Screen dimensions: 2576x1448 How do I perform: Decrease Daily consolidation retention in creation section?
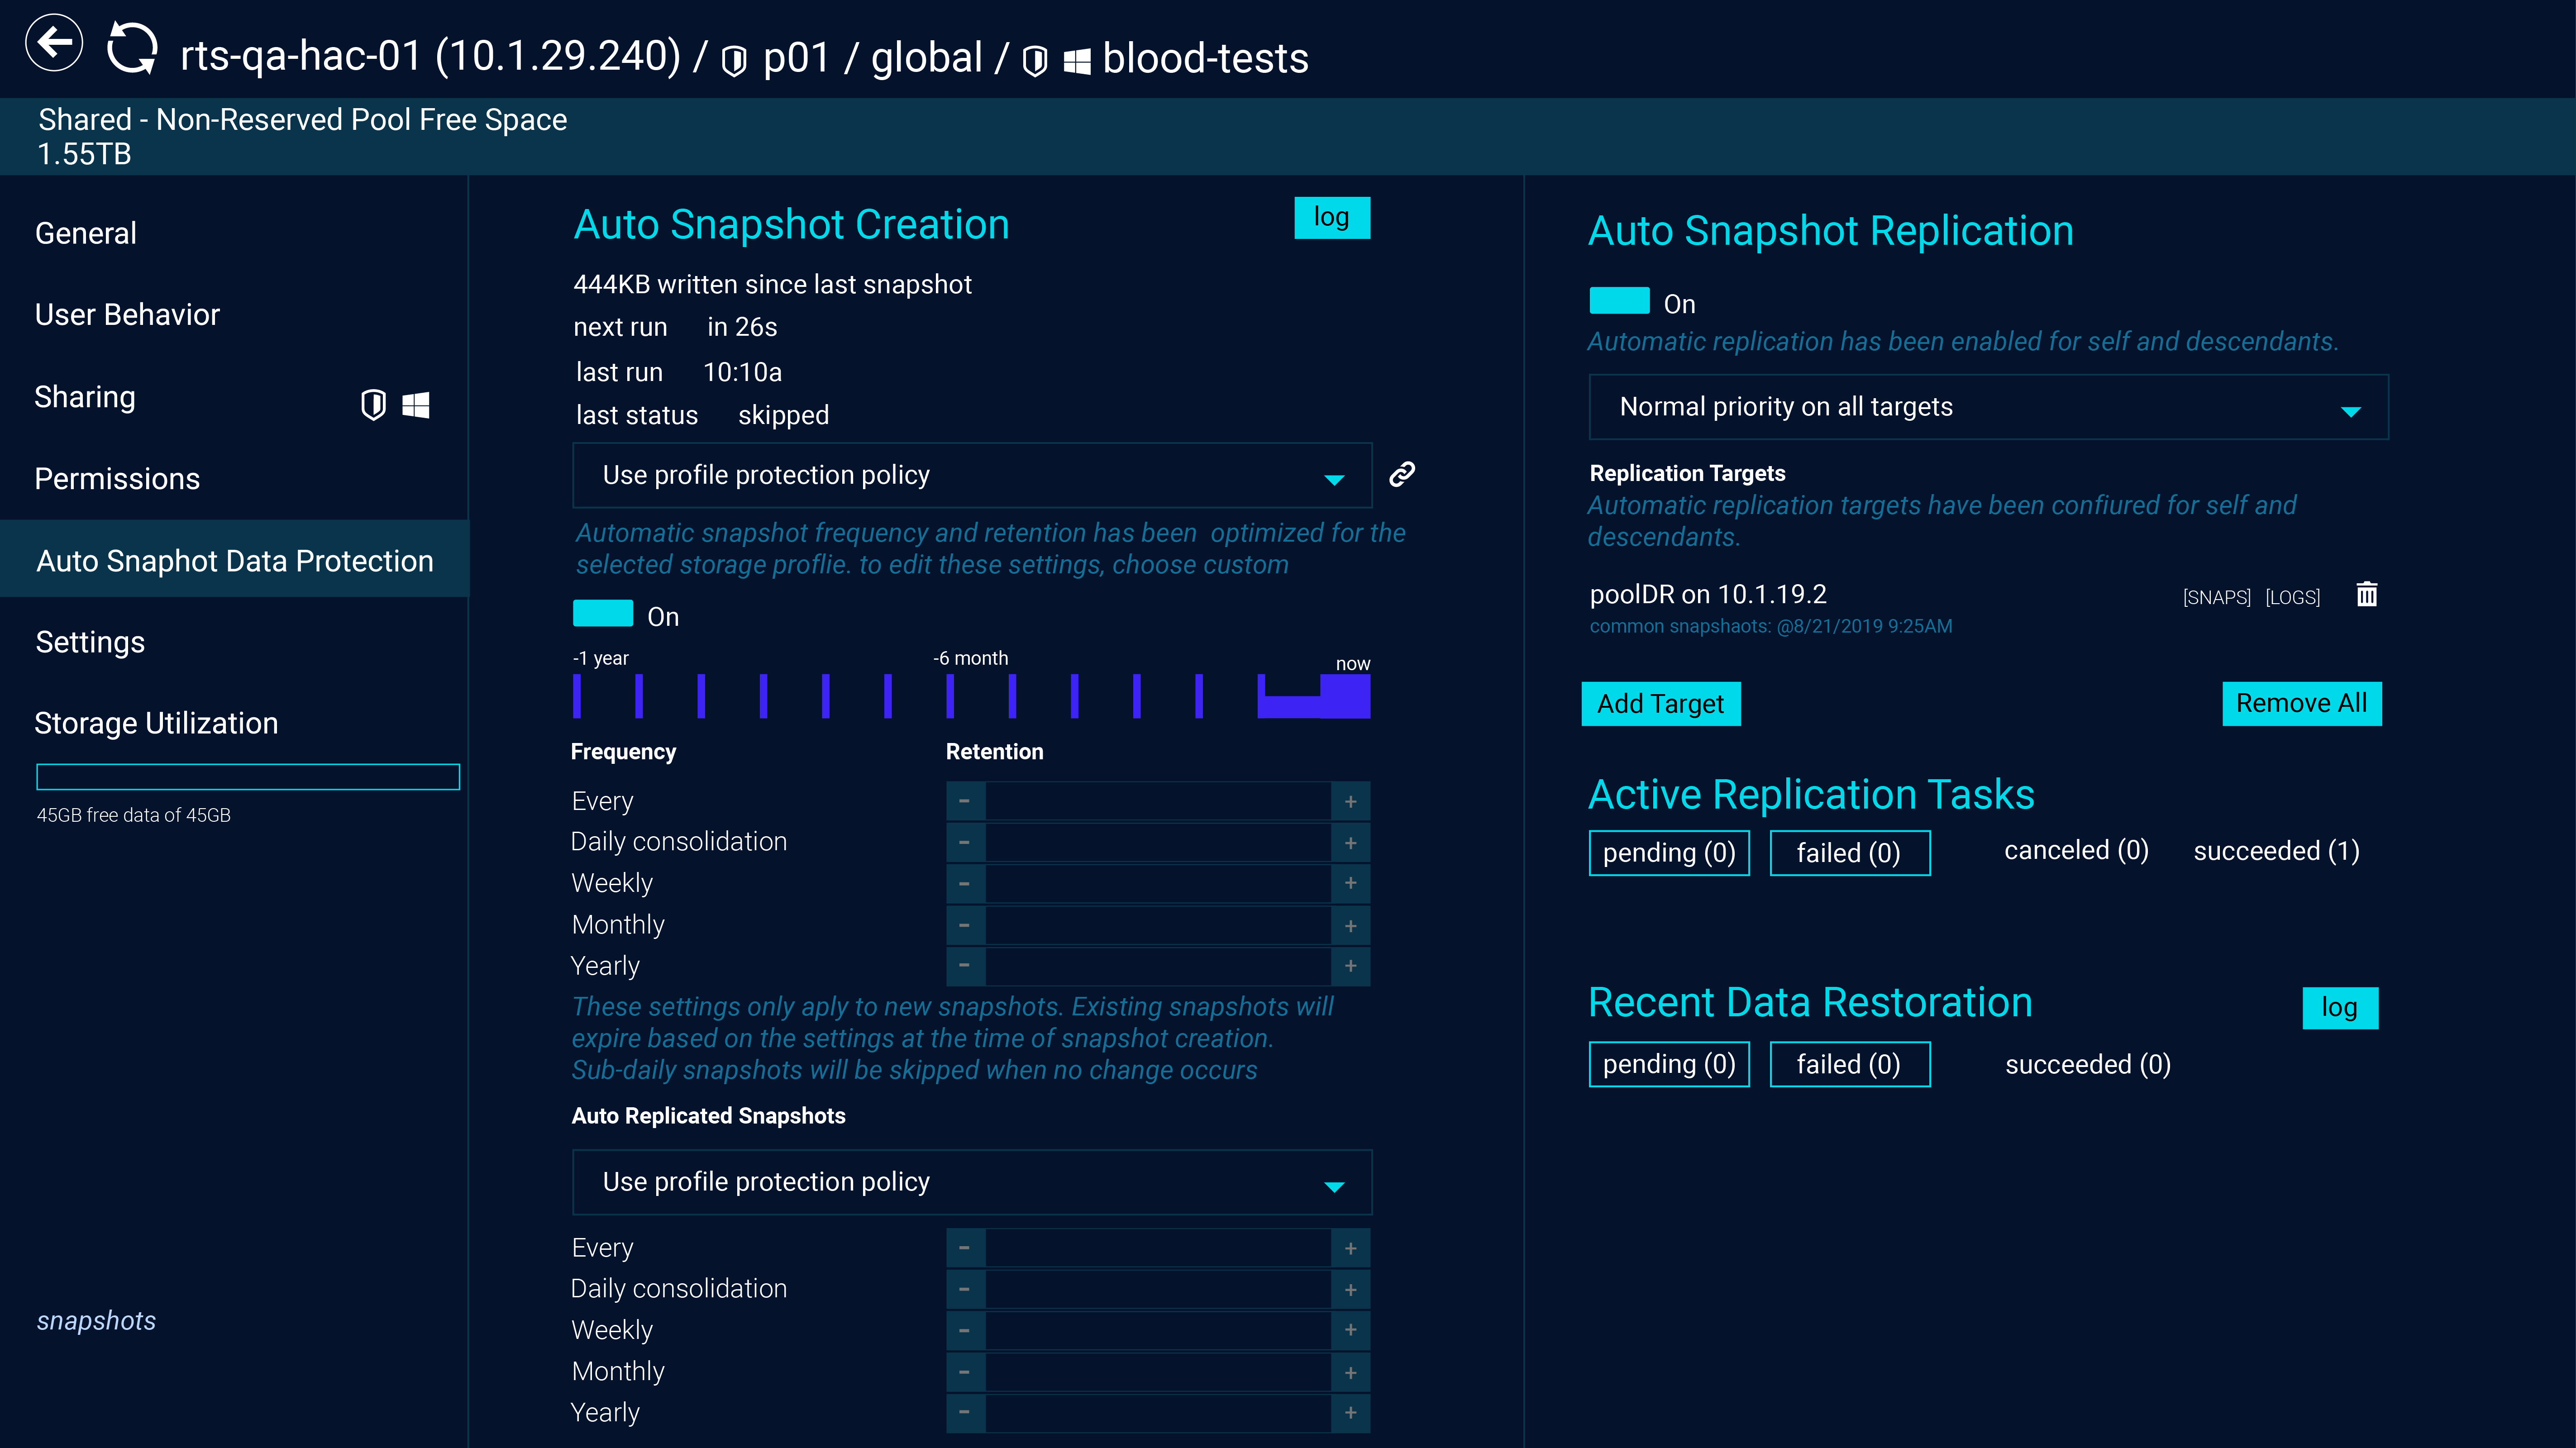(x=965, y=842)
